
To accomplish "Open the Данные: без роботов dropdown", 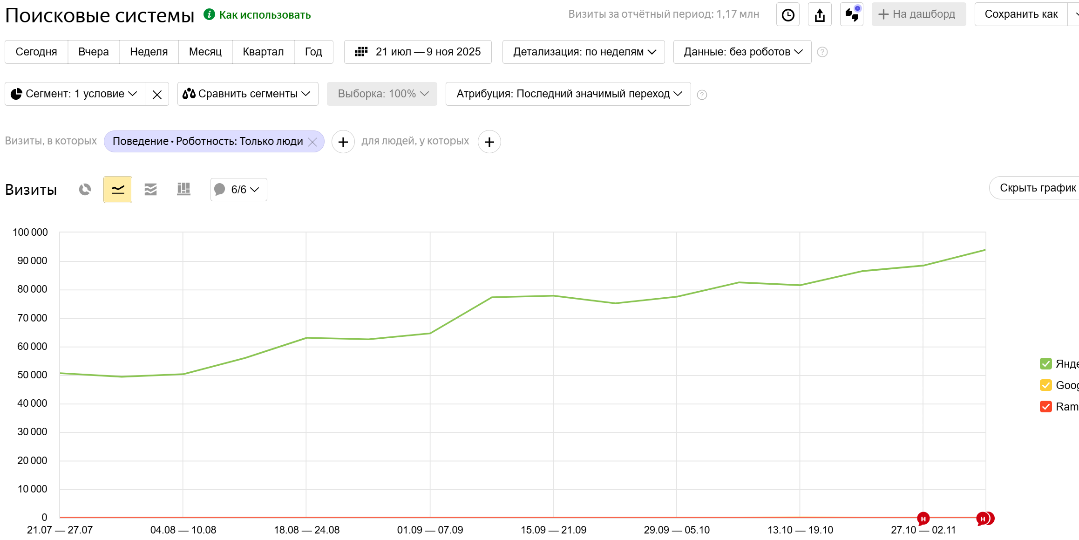I will click(742, 52).
